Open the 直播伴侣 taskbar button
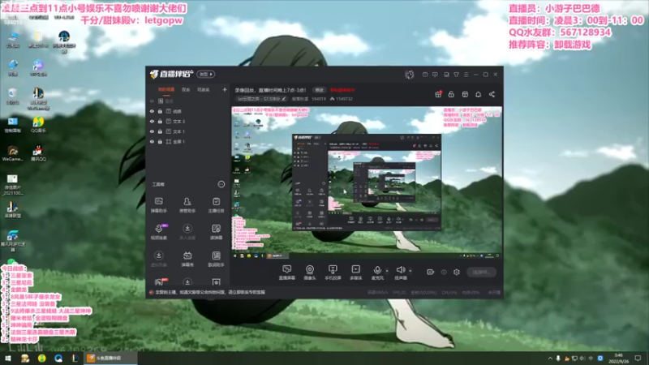Image resolution: width=649 pixels, height=365 pixels. point(111,358)
